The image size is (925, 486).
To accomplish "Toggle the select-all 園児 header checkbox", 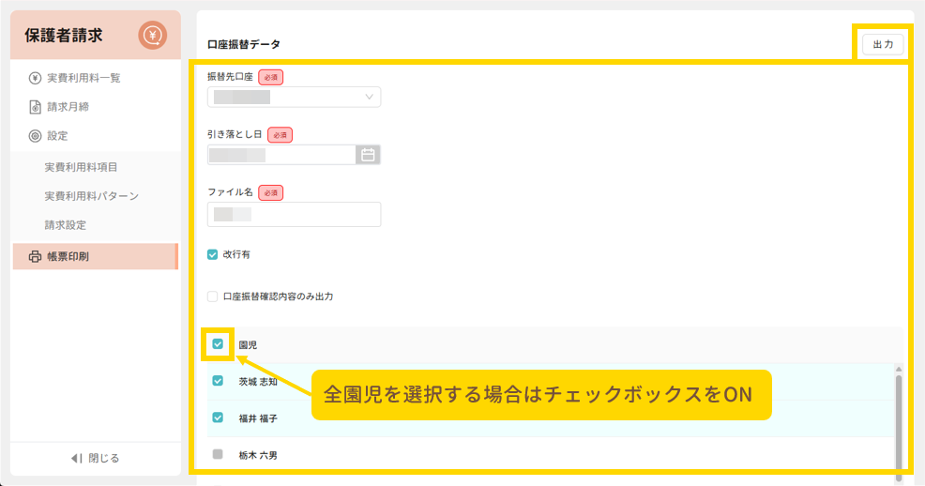I will (x=218, y=344).
